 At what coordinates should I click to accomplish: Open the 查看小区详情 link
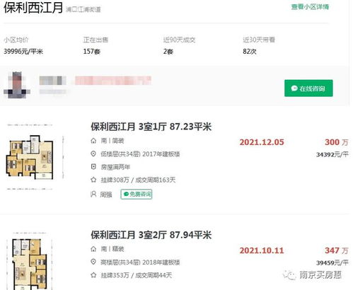(x=310, y=7)
